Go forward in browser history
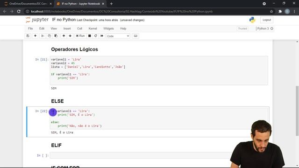299x168 pixels. click(x=12, y=11)
